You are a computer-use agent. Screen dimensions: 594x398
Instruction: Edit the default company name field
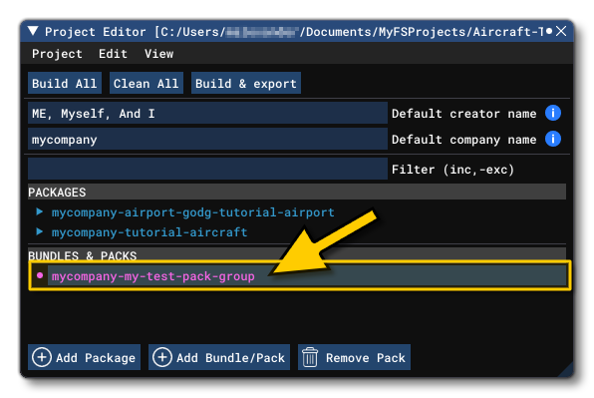pos(207,139)
